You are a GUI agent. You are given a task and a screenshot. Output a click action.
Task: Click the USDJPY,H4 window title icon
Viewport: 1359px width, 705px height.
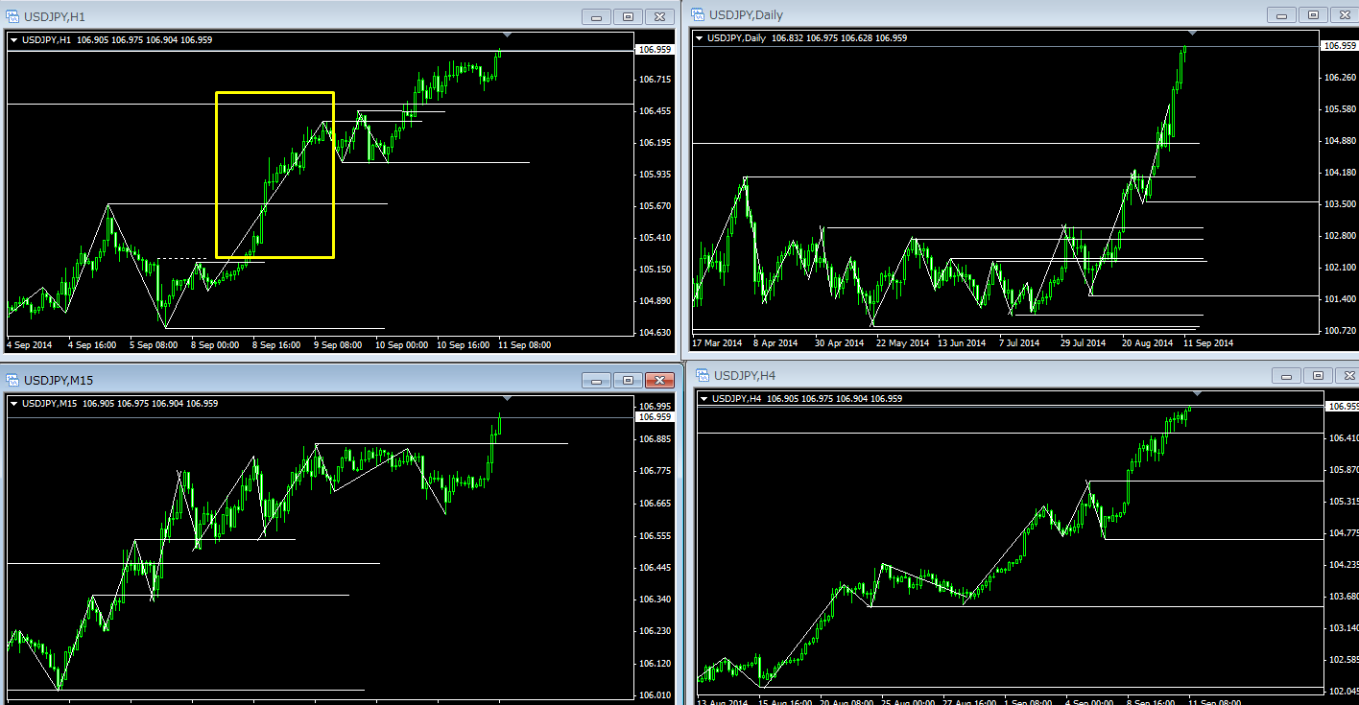(x=703, y=375)
